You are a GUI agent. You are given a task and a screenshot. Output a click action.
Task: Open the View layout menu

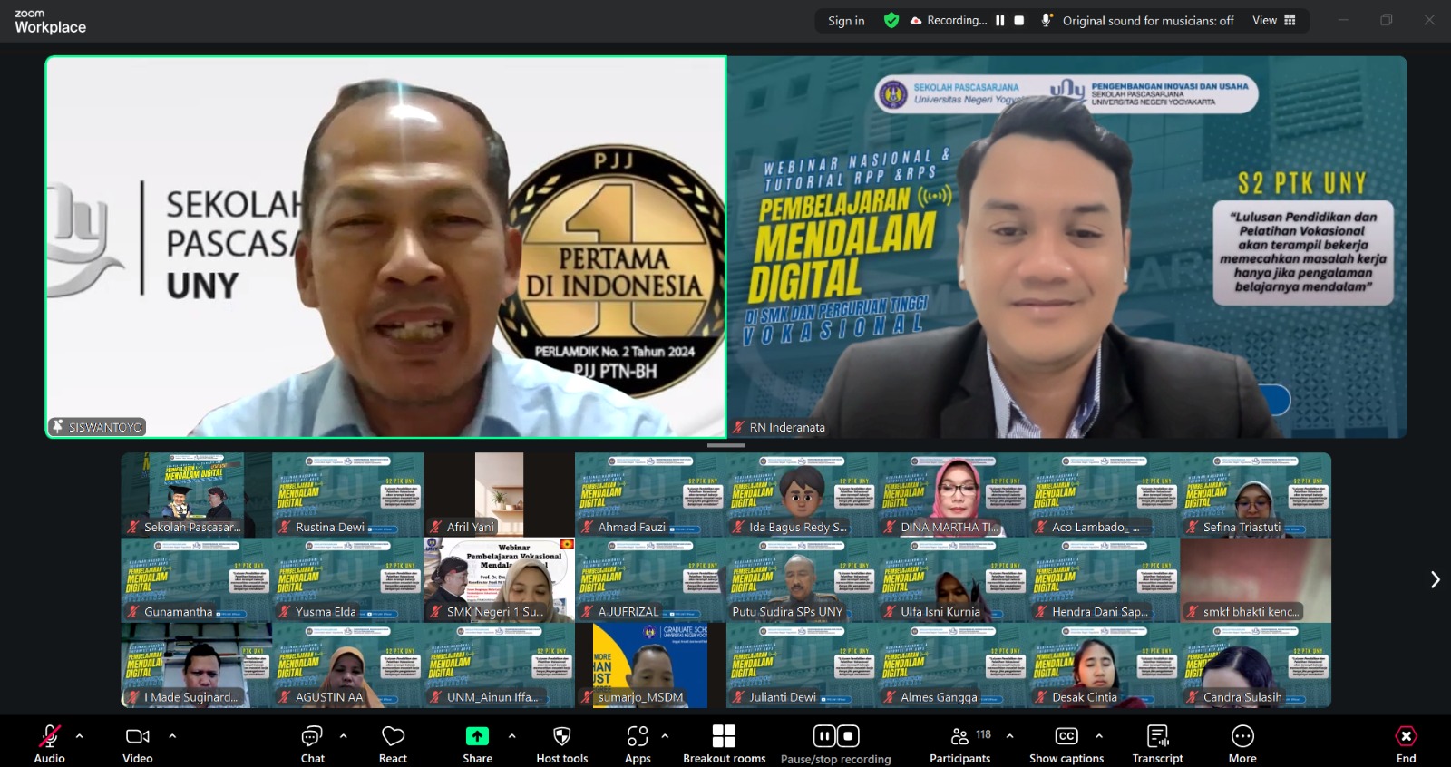1274,20
